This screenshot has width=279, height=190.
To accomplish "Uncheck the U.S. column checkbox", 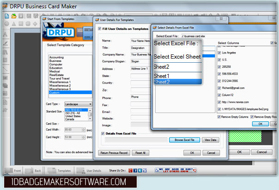I will pyautogui.click(x=219, y=60).
